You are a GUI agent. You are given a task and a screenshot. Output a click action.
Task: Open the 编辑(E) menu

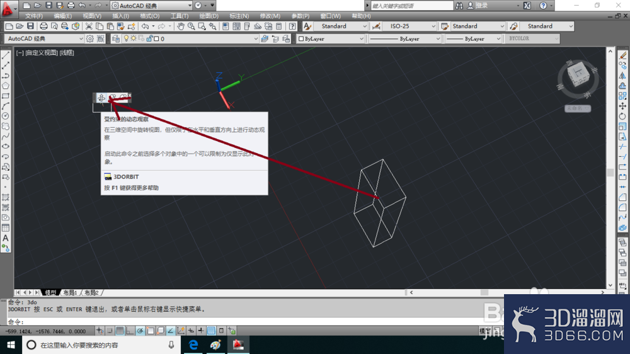pyautogui.click(x=62, y=16)
